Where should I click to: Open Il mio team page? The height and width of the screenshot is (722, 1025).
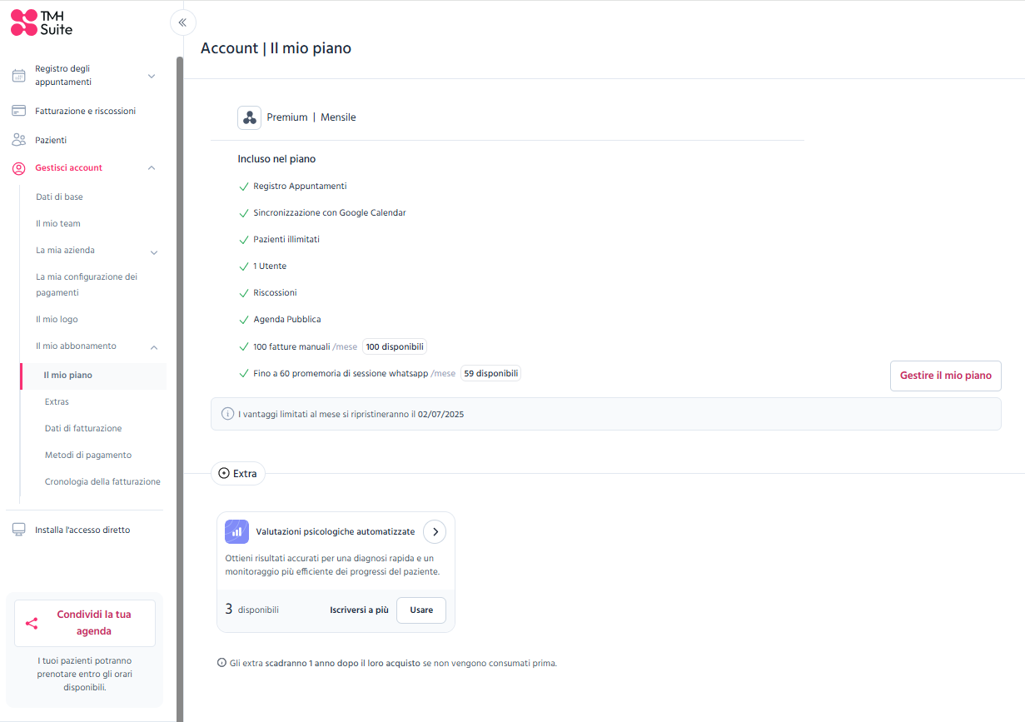(58, 223)
